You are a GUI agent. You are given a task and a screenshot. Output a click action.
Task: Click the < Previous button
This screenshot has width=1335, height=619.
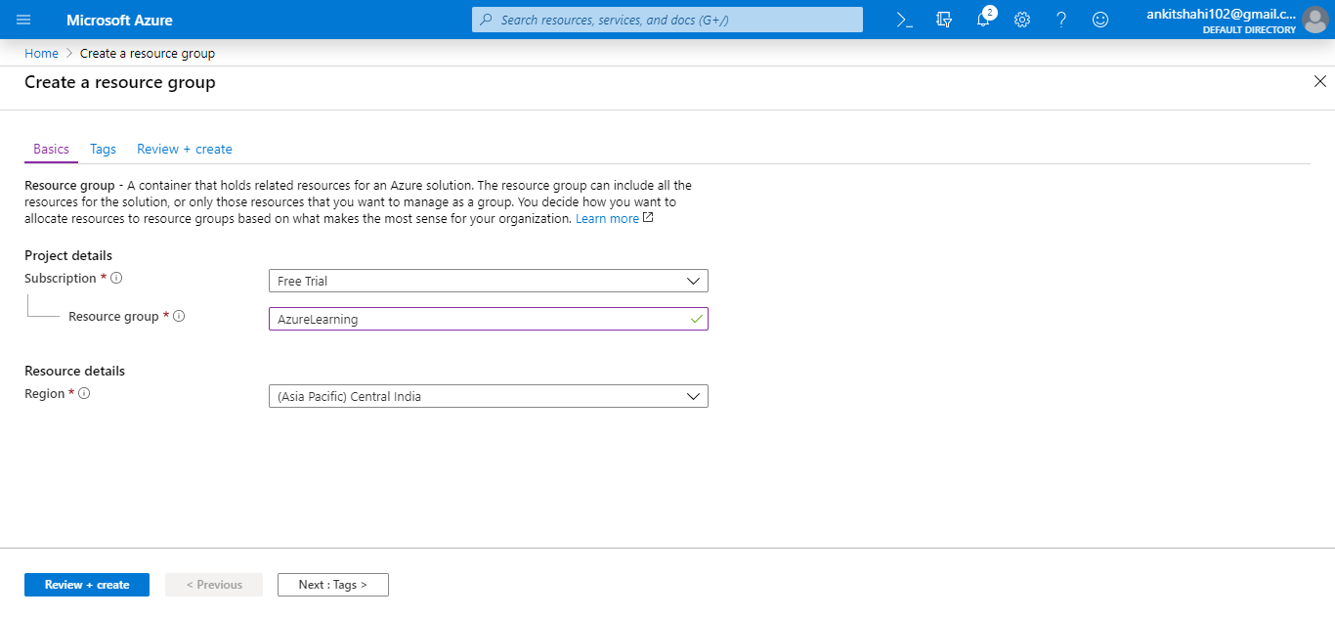pyautogui.click(x=214, y=585)
